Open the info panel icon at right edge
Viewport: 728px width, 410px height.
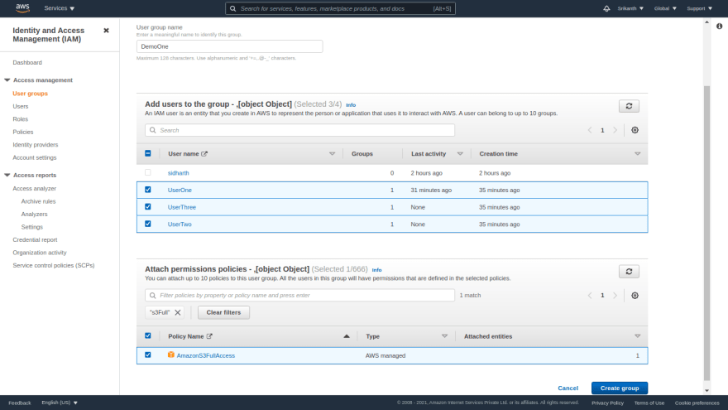[719, 26]
